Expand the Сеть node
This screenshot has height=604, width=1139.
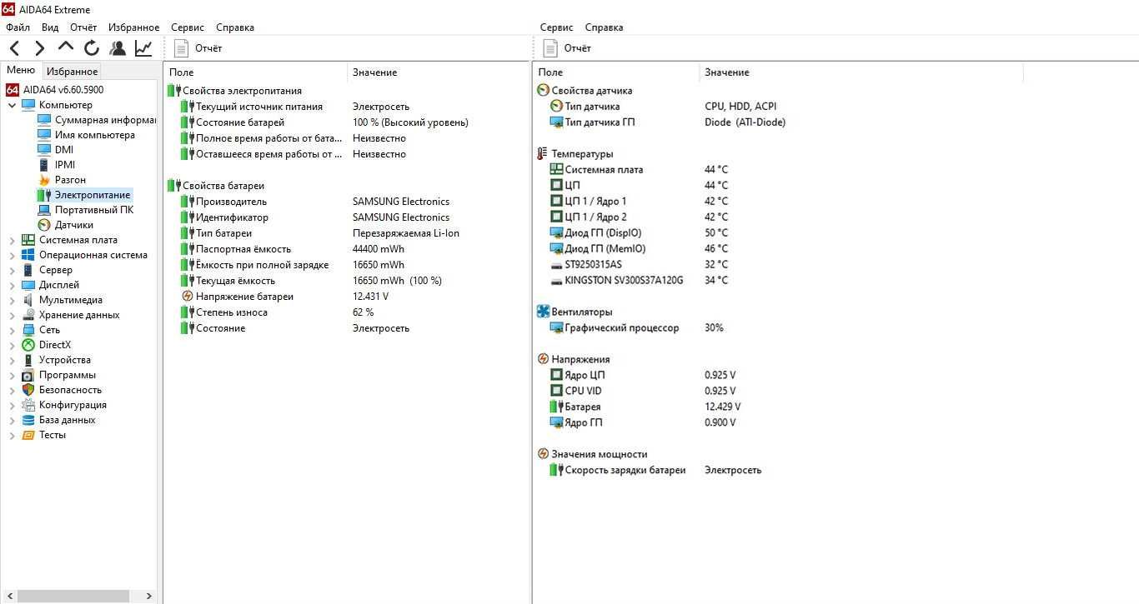pyautogui.click(x=12, y=330)
